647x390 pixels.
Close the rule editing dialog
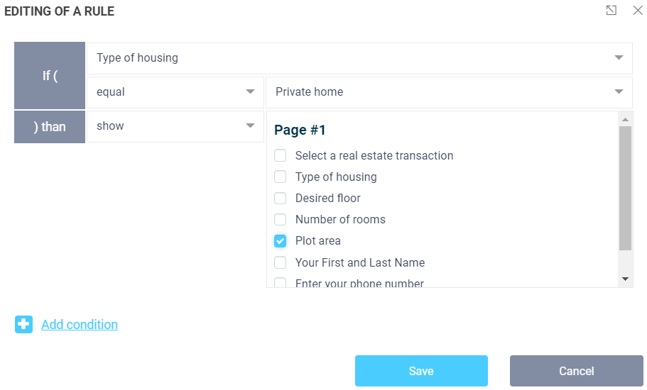tap(637, 11)
